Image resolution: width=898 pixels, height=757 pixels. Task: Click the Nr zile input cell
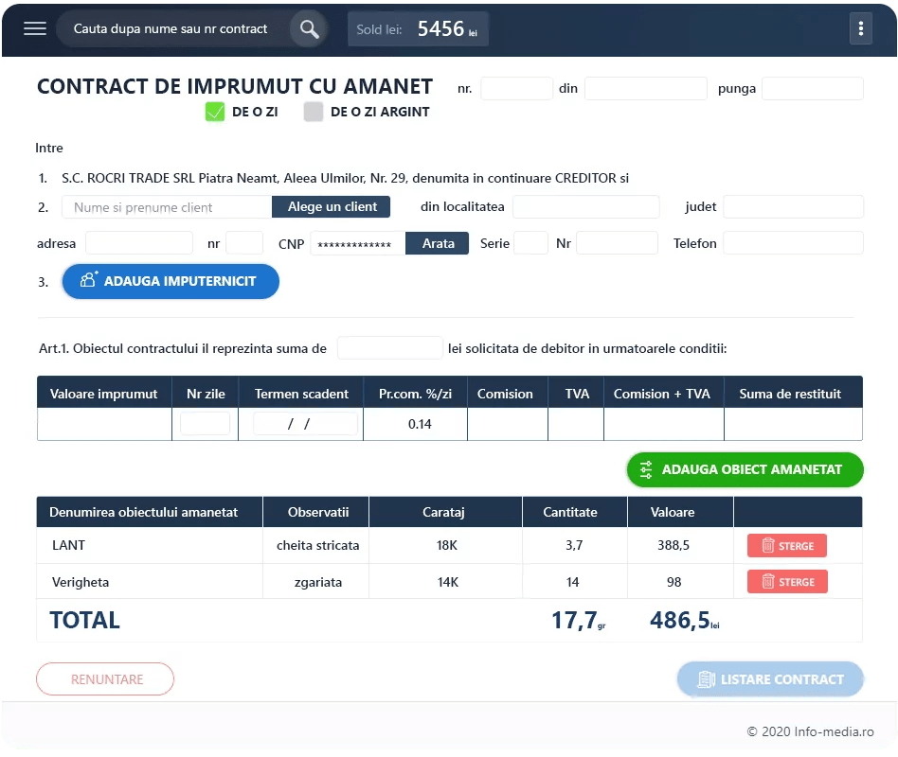pyautogui.click(x=205, y=424)
